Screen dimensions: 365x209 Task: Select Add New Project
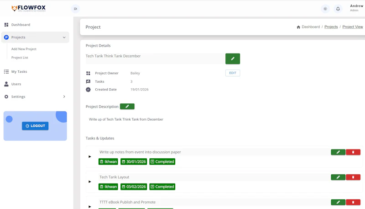[x=24, y=49]
